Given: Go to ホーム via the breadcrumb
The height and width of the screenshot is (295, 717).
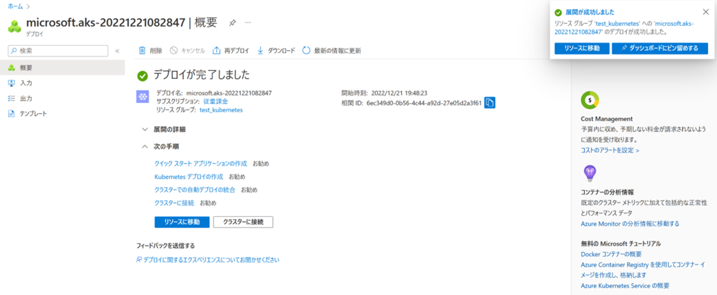Looking at the screenshot, I should tap(16, 6).
